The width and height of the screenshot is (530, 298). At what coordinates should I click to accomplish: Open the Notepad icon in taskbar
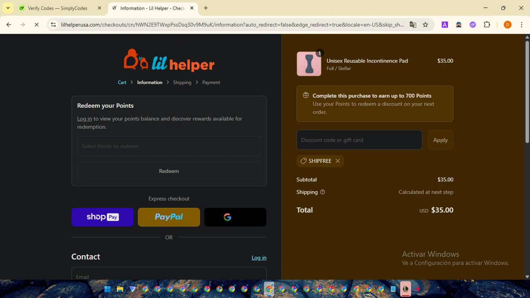click(x=393, y=289)
